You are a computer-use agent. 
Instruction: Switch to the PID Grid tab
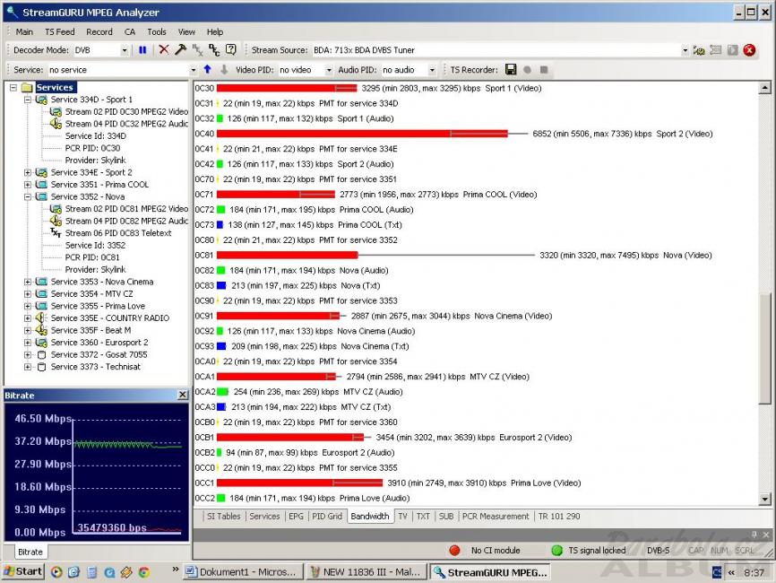[x=327, y=516]
